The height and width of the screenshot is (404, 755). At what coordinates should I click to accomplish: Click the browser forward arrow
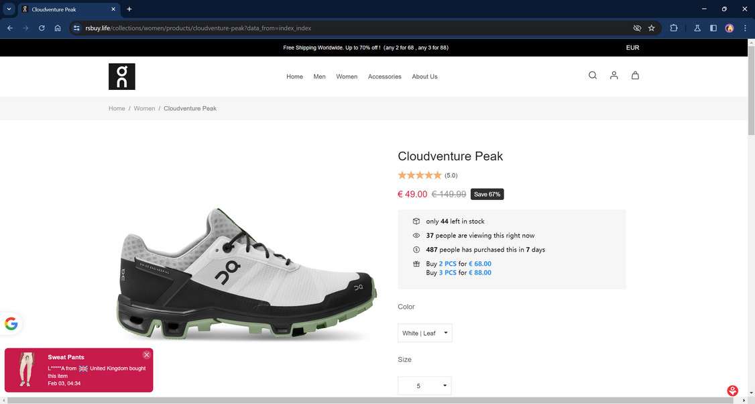(x=25, y=28)
